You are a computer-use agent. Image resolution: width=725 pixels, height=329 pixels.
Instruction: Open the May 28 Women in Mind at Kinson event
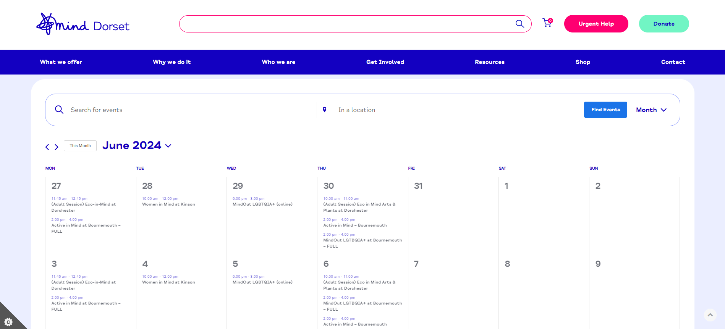pyautogui.click(x=168, y=204)
